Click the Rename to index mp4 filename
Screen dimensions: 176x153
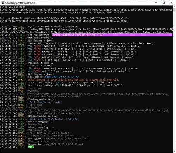point(63,144)
